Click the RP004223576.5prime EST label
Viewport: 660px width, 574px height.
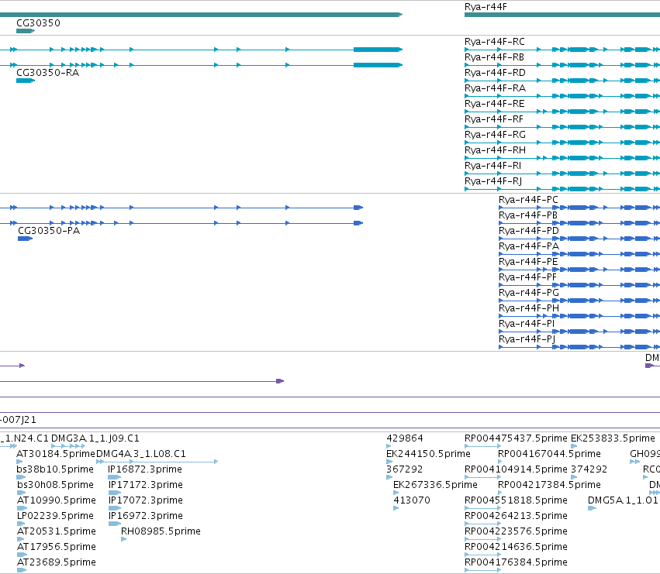[x=516, y=531]
